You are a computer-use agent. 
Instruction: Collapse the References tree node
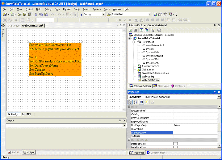[x=133, y=42]
